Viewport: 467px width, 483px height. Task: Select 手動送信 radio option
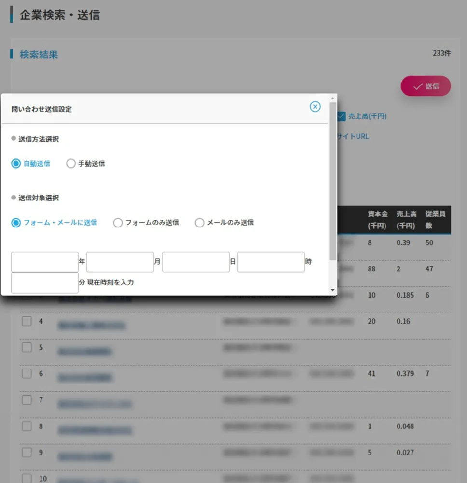(x=85, y=164)
